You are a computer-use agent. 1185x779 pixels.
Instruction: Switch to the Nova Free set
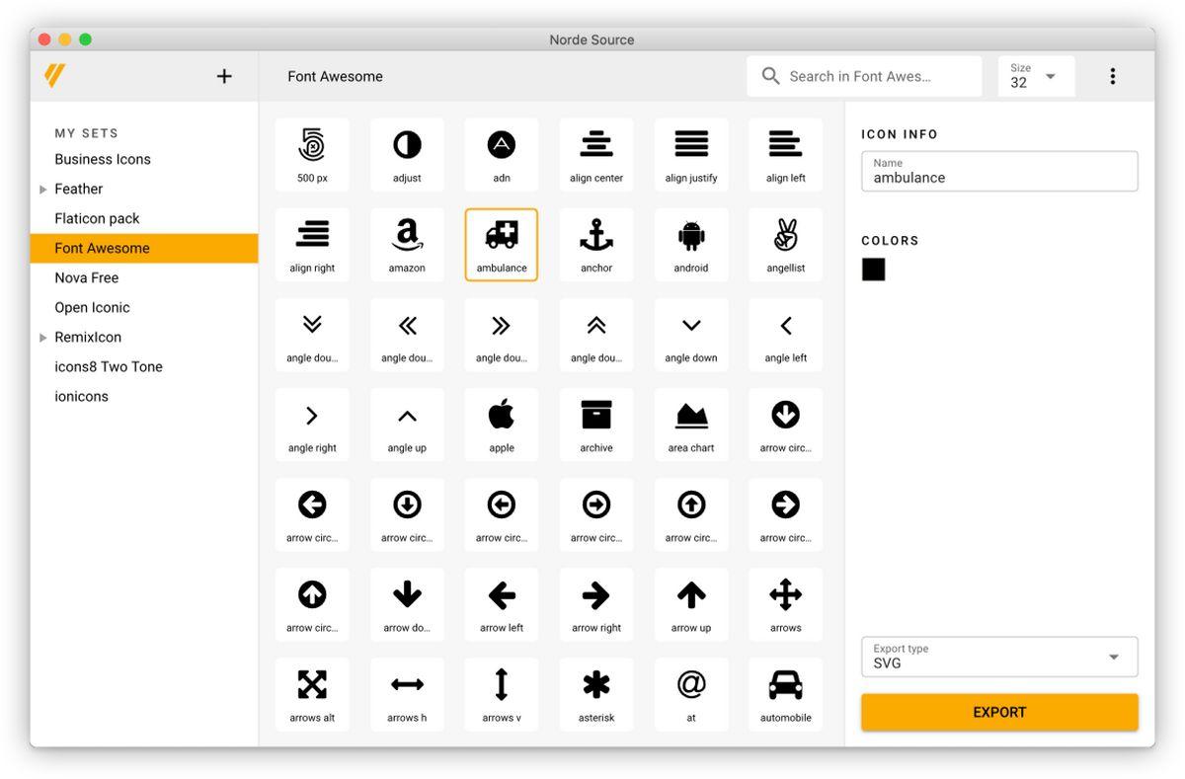coord(87,277)
